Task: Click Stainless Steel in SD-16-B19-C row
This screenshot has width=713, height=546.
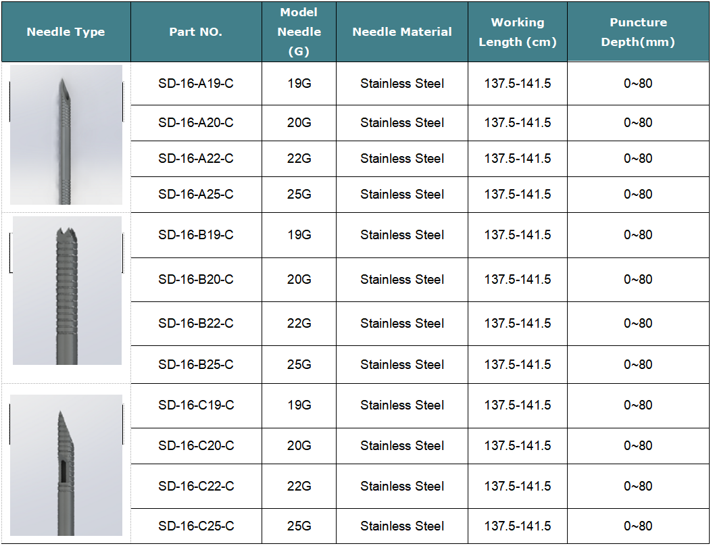Action: coord(402,235)
